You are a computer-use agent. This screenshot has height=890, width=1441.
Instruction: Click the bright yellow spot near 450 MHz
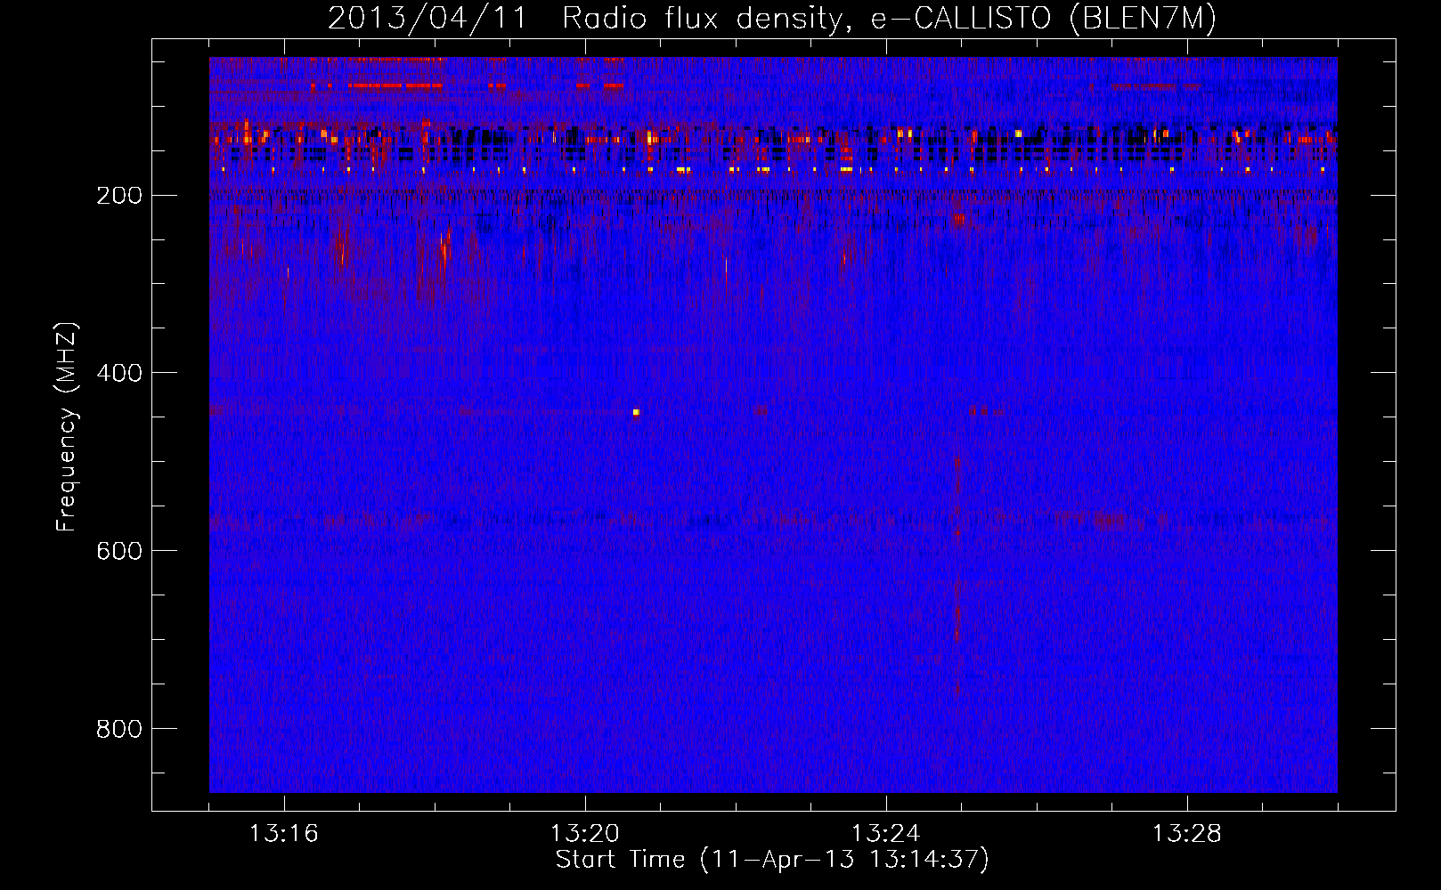pos(636,412)
